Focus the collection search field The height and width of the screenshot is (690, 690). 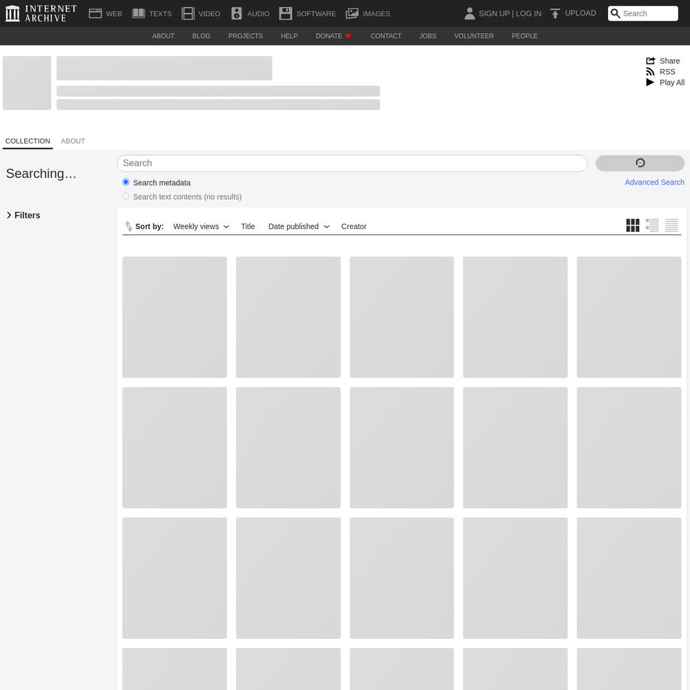point(352,164)
